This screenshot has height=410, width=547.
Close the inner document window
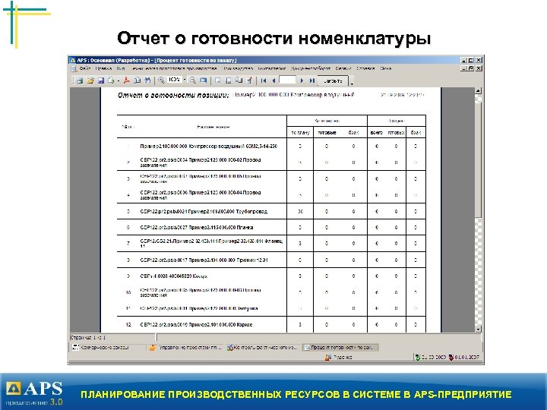[479, 68]
